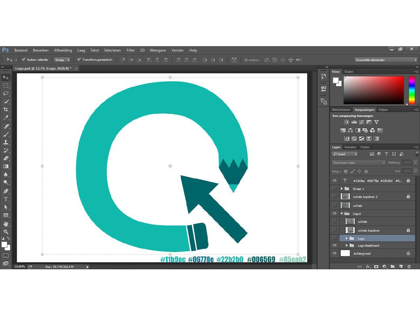Click the toolbar foreground color swatch
420x315 pixels.
[x=4, y=244]
